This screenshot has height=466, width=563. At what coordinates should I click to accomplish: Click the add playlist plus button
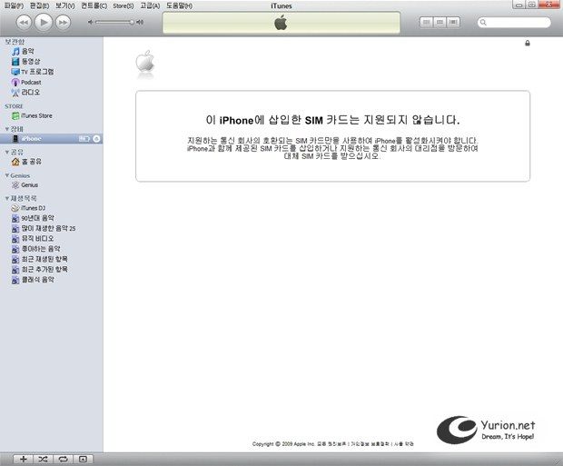(x=24, y=459)
